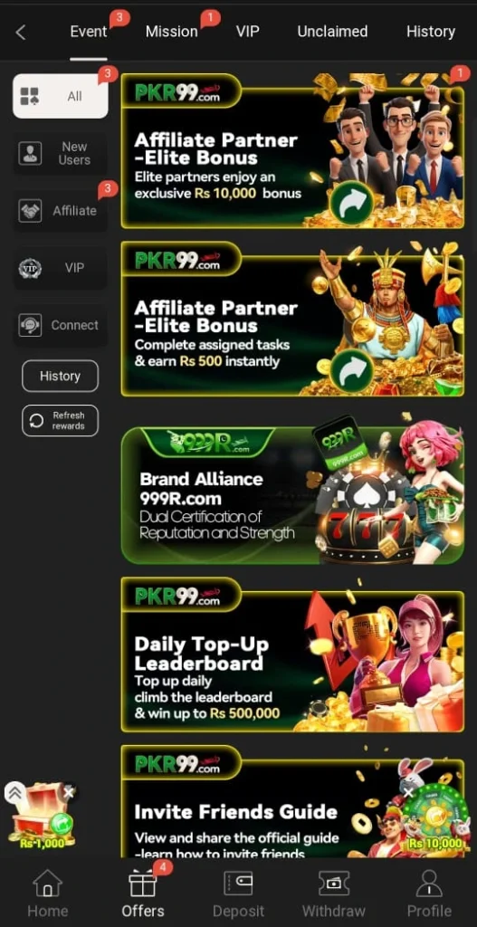Image resolution: width=477 pixels, height=927 pixels.
Task: Close the Rs 1,000 treasure chest popup
Action: pyautogui.click(x=69, y=793)
